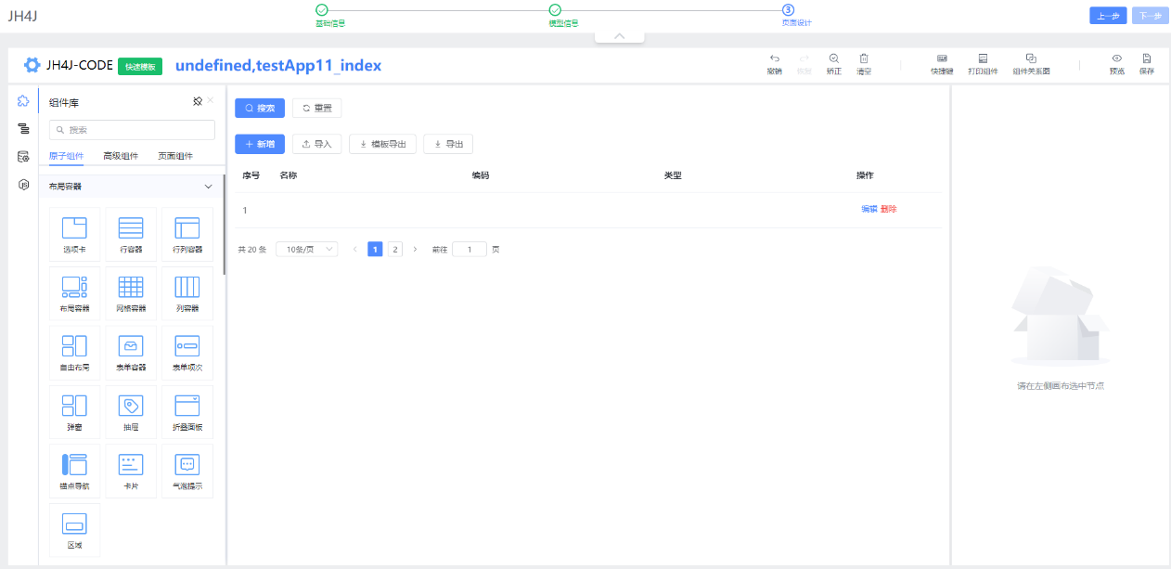Collapse the 布局容器 section chevron
Screen dimensions: 1171x569
(x=208, y=187)
